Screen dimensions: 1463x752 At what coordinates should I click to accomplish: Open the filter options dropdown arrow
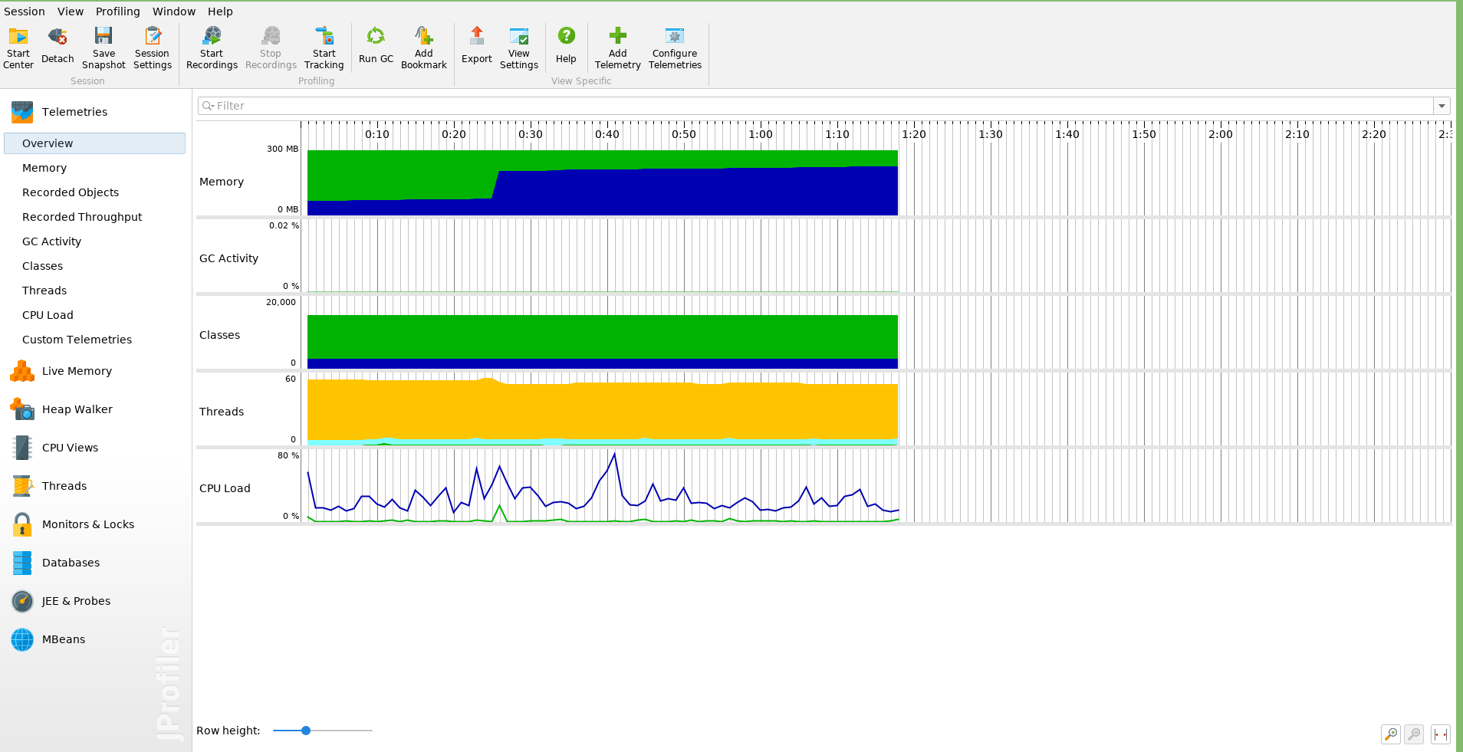pos(1442,106)
